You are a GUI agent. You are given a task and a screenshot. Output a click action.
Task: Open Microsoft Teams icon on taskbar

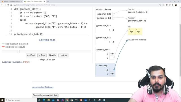pyautogui.click(x=63, y=100)
